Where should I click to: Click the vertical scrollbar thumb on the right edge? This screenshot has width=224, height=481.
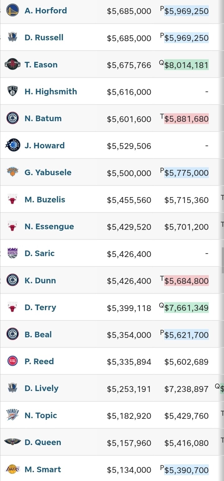coord(222,260)
